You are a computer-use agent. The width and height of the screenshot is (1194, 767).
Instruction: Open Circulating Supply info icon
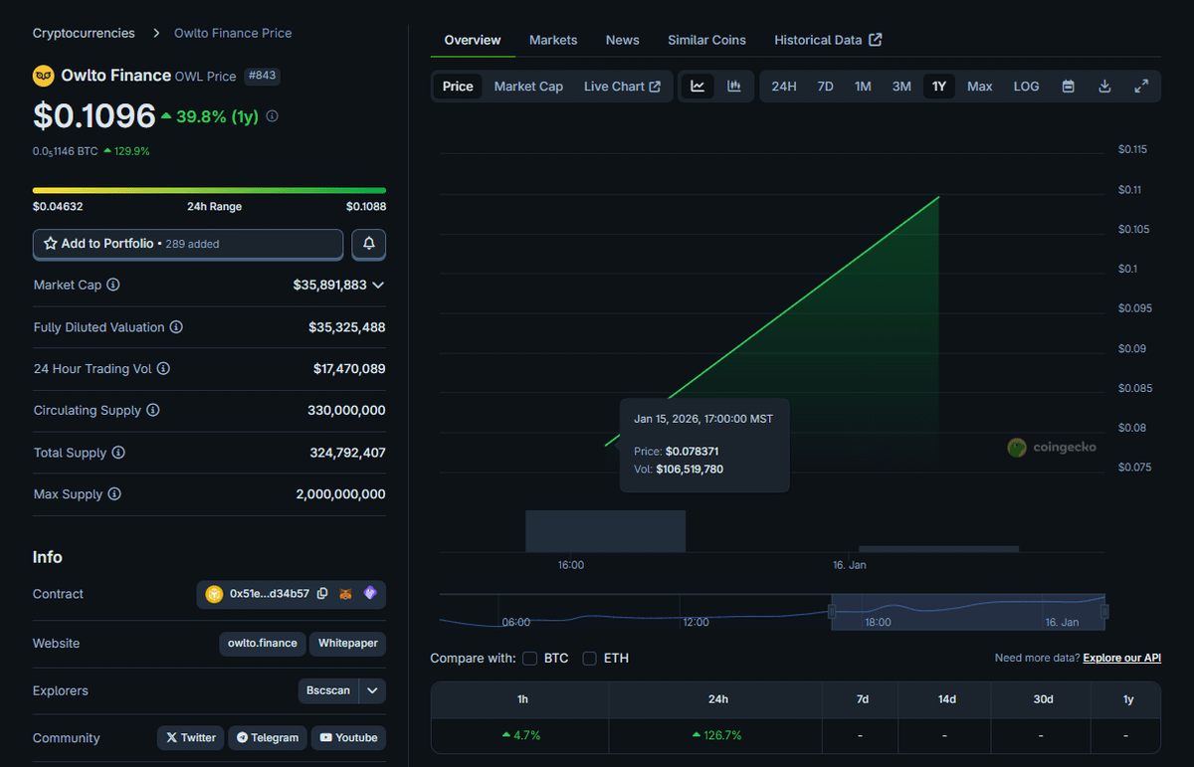[153, 411]
